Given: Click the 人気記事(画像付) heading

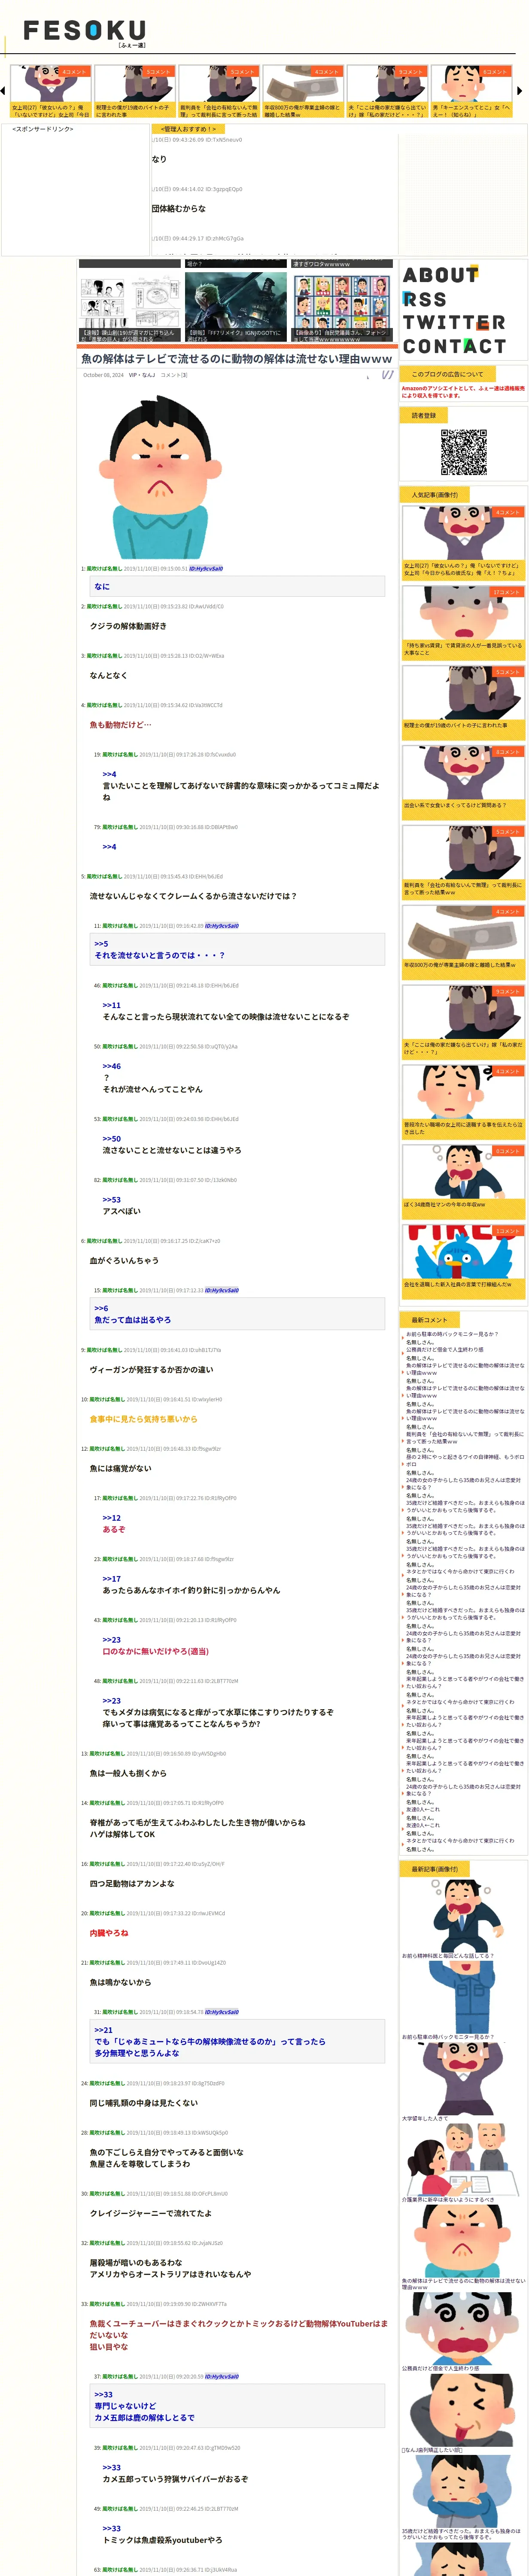Looking at the screenshot, I should click(x=435, y=495).
